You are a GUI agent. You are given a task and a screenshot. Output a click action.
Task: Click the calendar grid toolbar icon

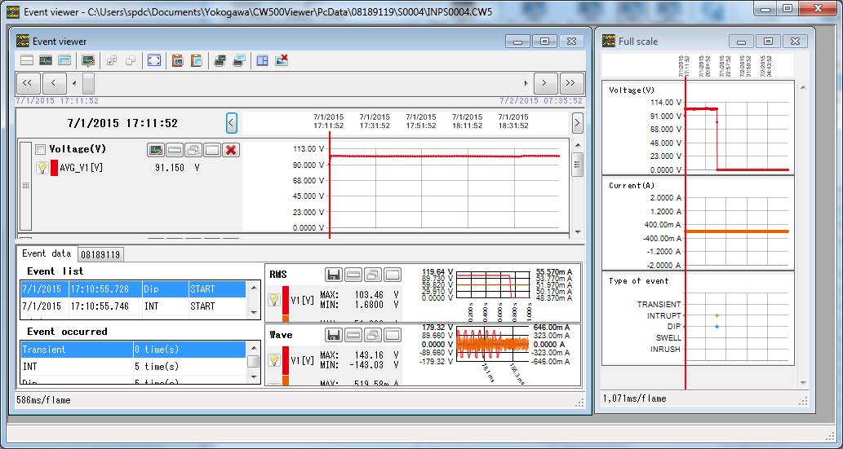pos(64,60)
